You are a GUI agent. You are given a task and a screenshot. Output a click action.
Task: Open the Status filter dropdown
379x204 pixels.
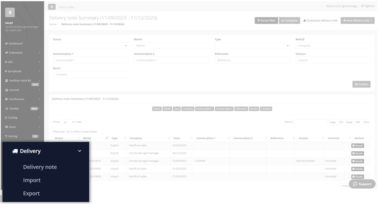(90, 46)
